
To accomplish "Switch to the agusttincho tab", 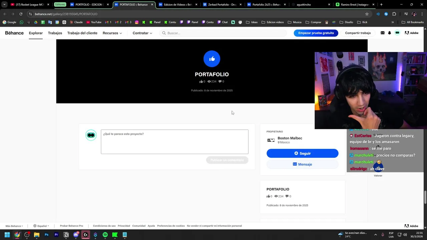I will (x=311, y=5).
